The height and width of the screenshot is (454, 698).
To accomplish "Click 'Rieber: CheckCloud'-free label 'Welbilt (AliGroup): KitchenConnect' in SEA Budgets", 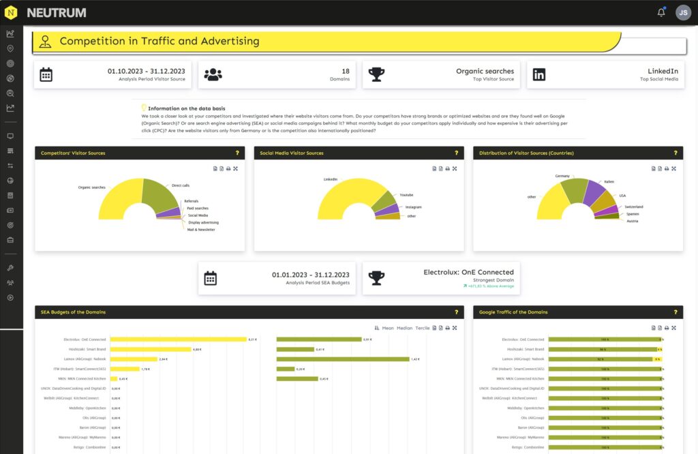I will coord(71,398).
